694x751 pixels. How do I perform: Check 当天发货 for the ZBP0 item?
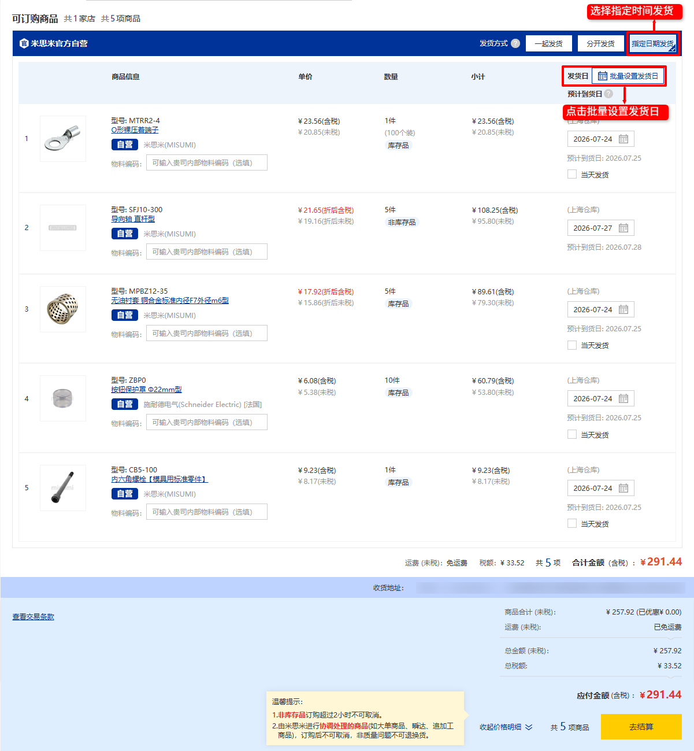pyautogui.click(x=572, y=434)
